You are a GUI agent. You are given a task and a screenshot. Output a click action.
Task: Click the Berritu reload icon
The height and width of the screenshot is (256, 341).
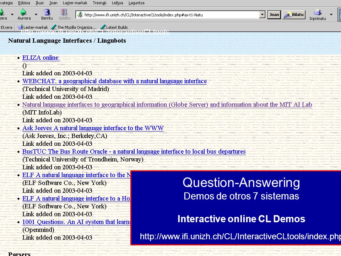click(47, 12)
